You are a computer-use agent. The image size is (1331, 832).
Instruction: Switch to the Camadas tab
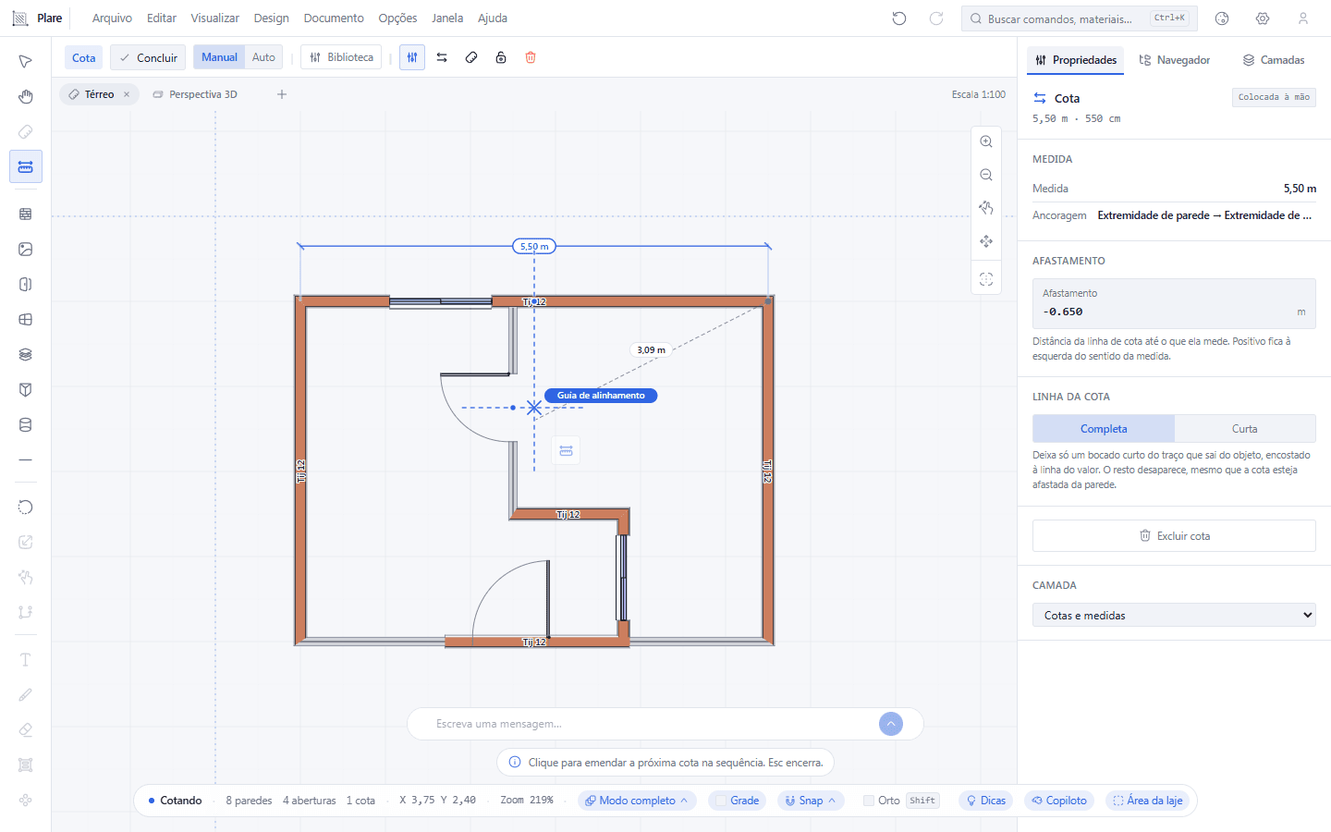[x=1274, y=60]
